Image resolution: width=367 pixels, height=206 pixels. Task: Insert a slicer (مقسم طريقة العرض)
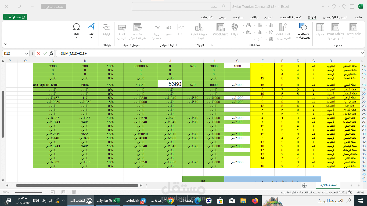pos(137,31)
